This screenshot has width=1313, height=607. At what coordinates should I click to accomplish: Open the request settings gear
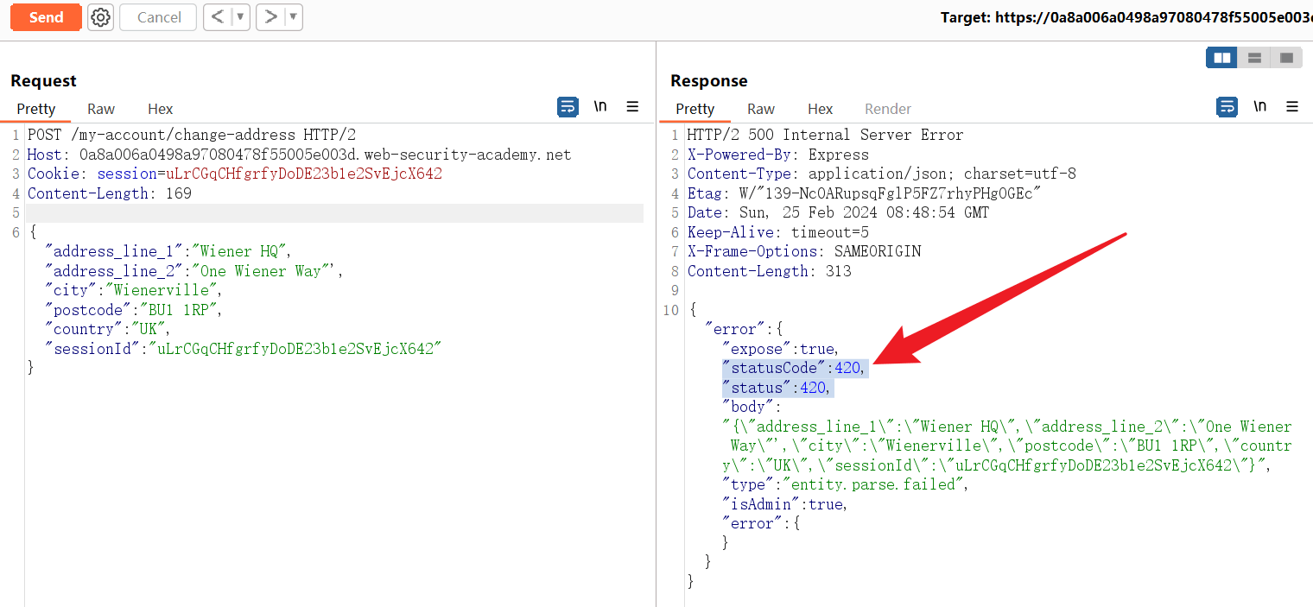(101, 17)
